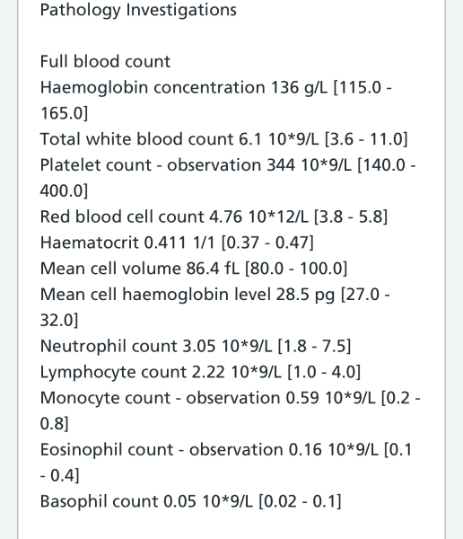Select the Full blood count title
This screenshot has width=463, height=539.
tap(106, 62)
